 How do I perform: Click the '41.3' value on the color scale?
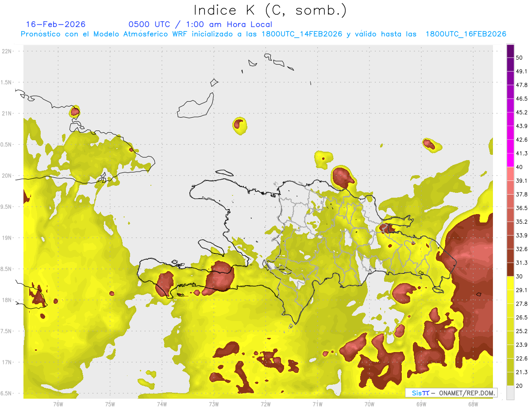(x=522, y=153)
